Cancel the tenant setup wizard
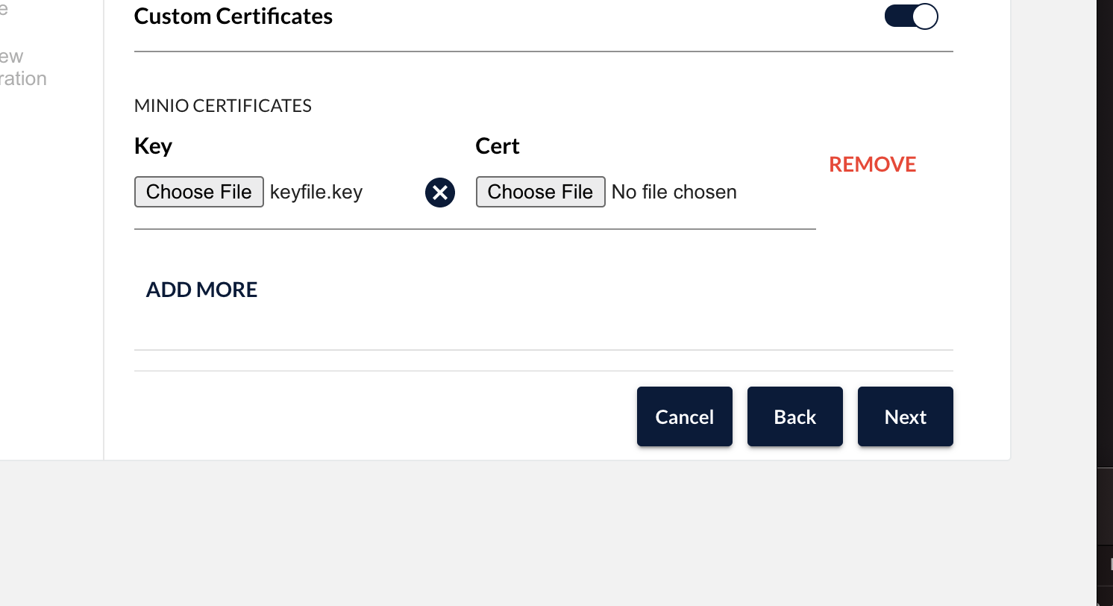 (685, 416)
